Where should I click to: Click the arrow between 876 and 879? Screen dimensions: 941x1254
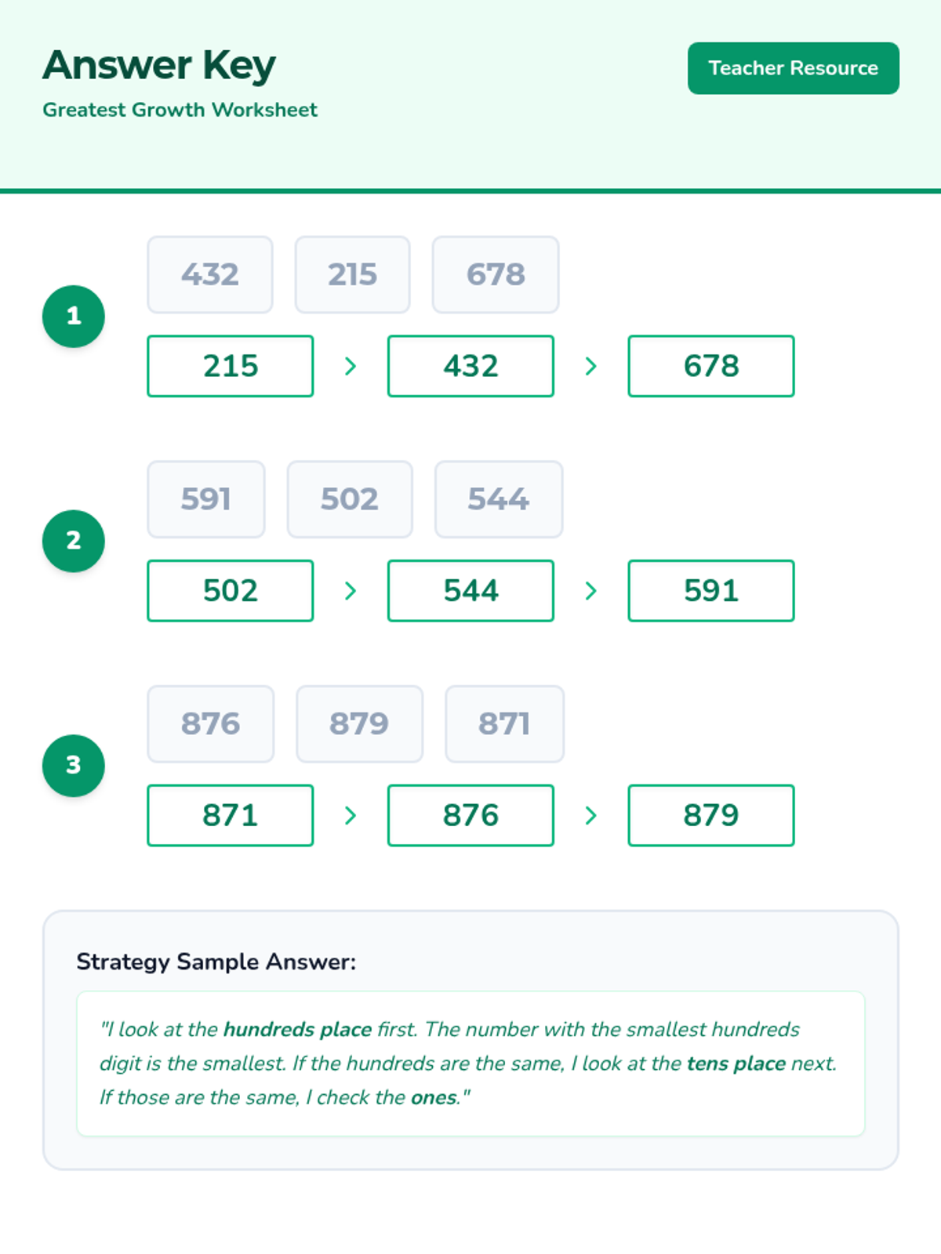591,815
